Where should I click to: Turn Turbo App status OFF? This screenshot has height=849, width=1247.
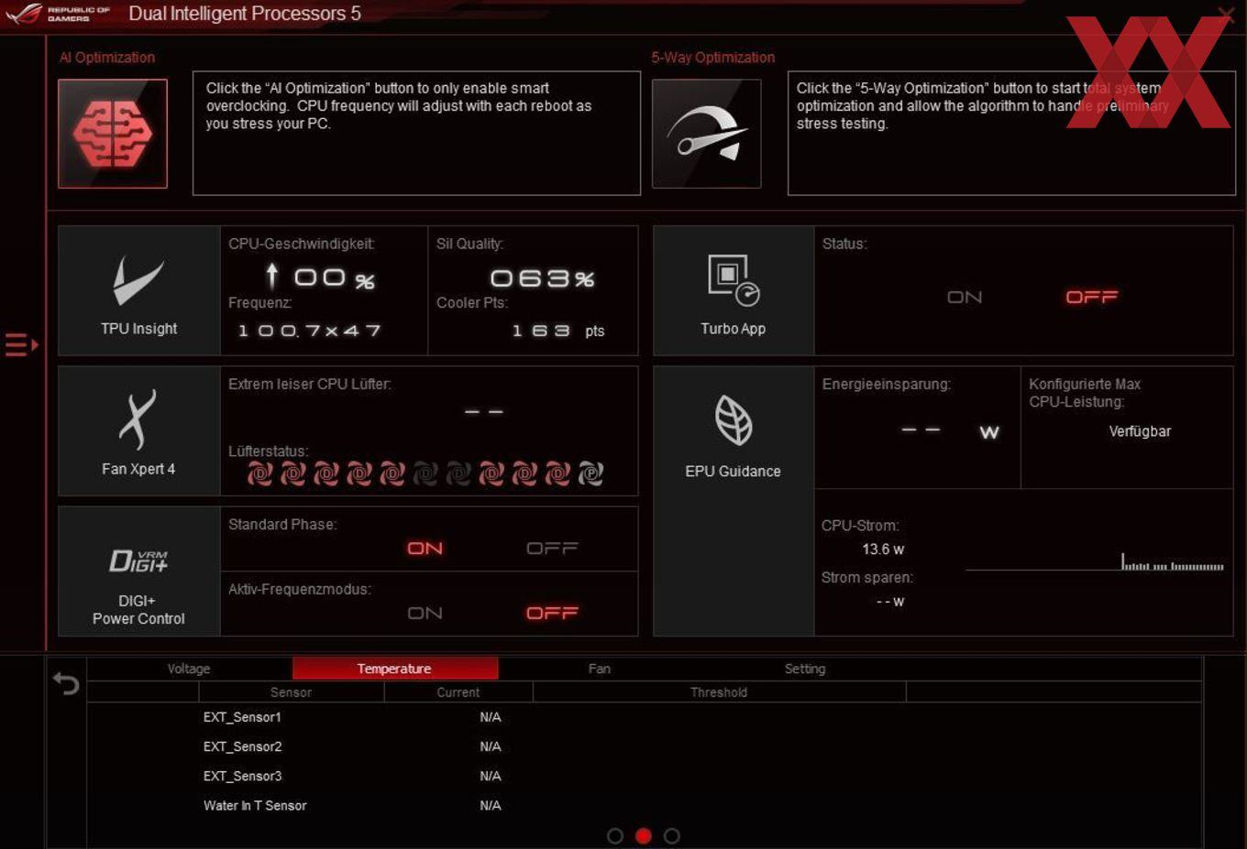[1091, 298]
